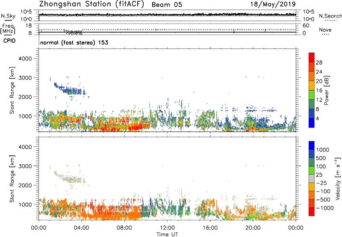The height and width of the screenshot is (237, 342).
Task: Click the 1000 tick in power panel
Action: click(25, 116)
